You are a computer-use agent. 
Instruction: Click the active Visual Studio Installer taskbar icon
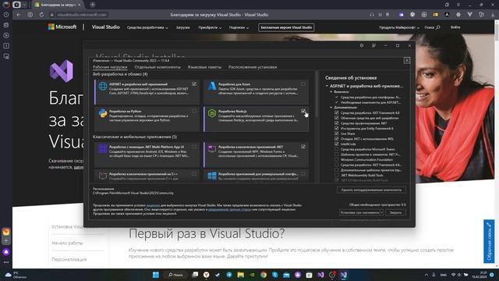(343, 275)
